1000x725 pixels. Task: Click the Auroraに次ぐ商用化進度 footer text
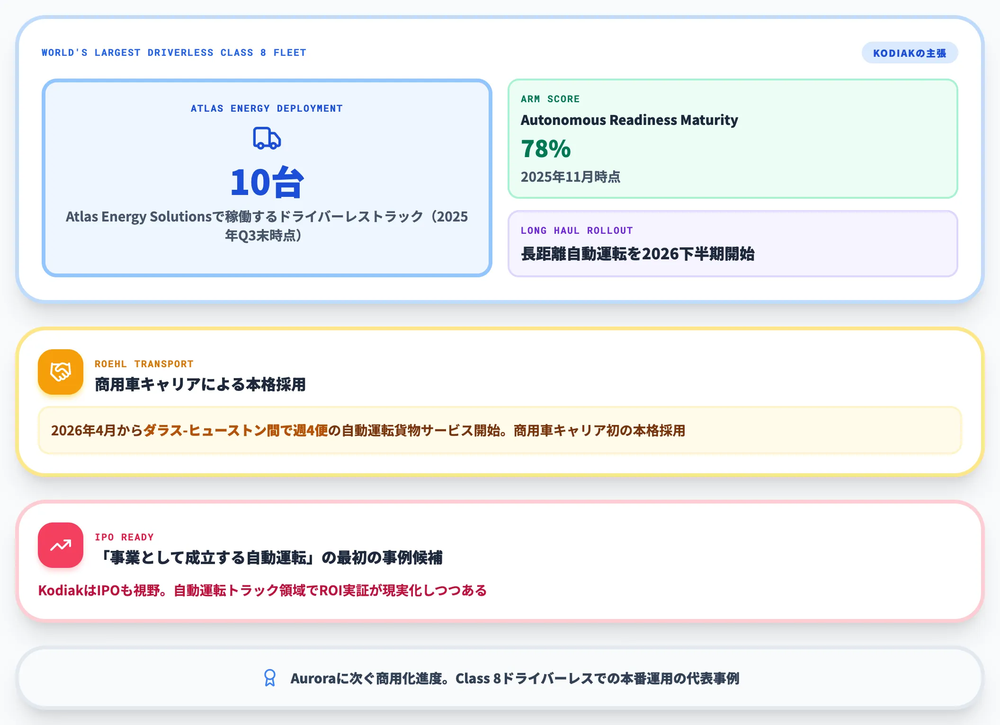click(x=515, y=679)
